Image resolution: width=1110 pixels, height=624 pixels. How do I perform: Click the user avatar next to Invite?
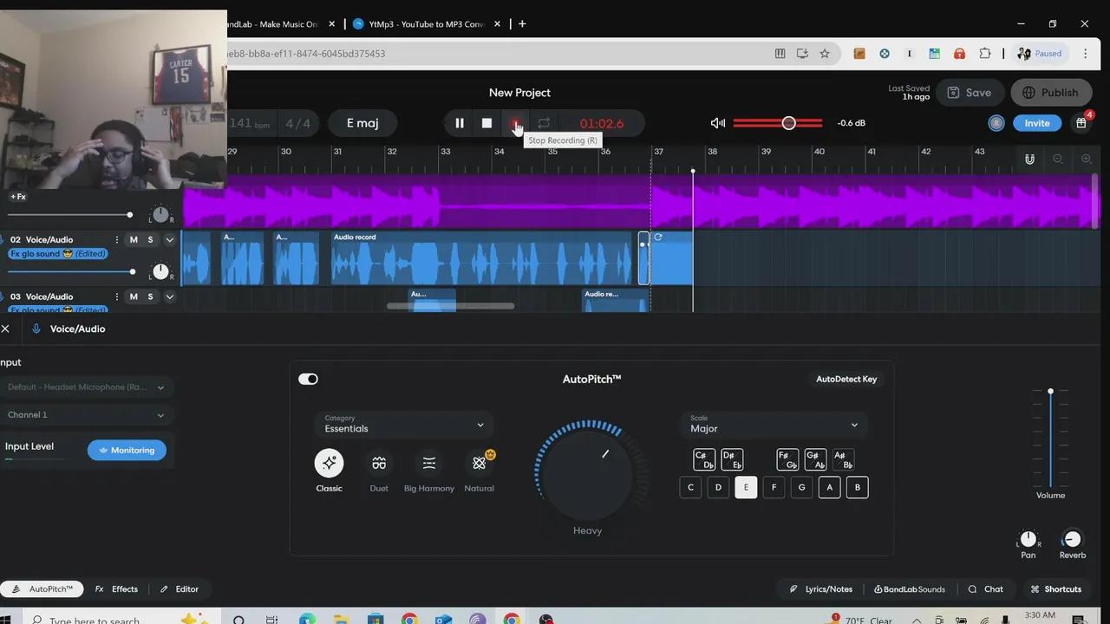(x=996, y=123)
